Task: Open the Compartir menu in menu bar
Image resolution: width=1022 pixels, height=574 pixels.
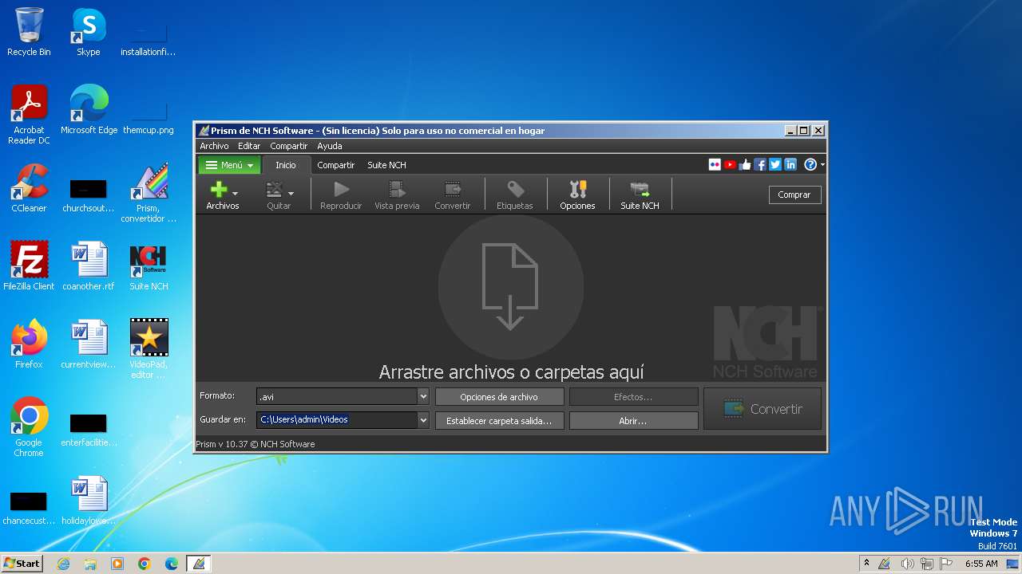Action: 288,146
